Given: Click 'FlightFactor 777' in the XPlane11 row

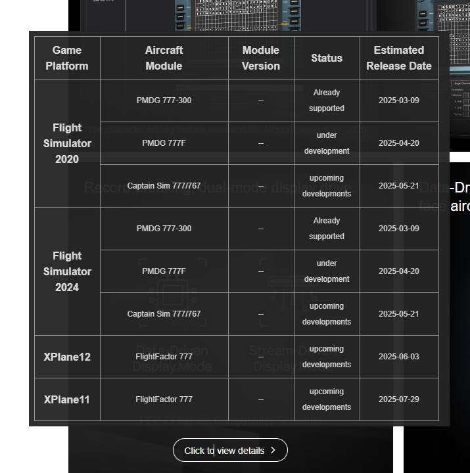Looking at the screenshot, I should coord(164,399).
